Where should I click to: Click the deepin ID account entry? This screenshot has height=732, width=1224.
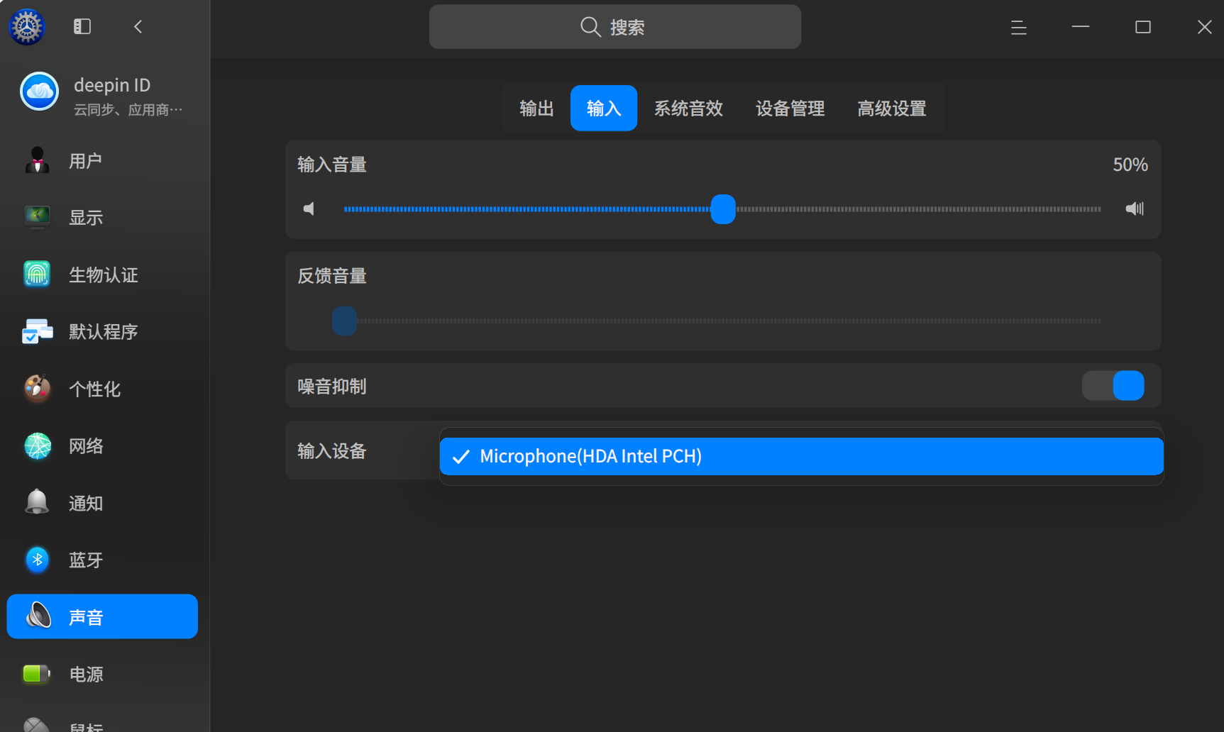(x=102, y=94)
